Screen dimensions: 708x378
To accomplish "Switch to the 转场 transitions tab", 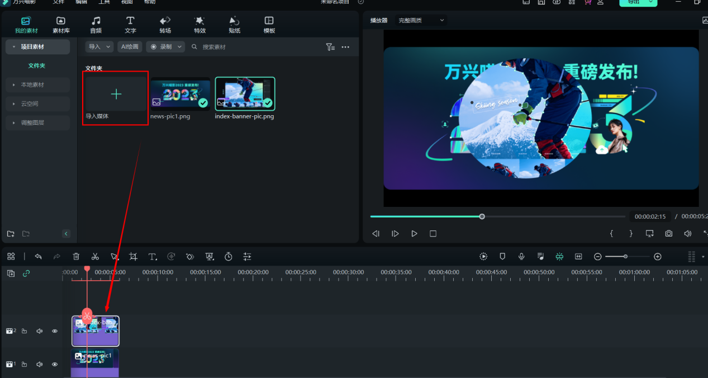I will pos(165,25).
